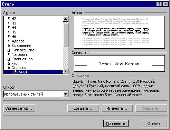Open the Организатор dialog
Viewport: 170px width, 130px height.
tap(19, 108)
